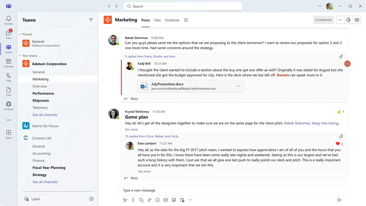
Task: Open the Babek Shammas mention link
Action: tap(297, 123)
